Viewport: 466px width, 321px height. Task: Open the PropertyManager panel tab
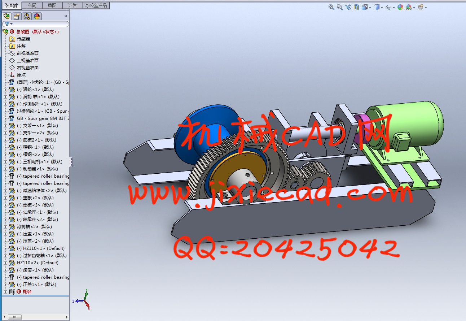(17, 16)
